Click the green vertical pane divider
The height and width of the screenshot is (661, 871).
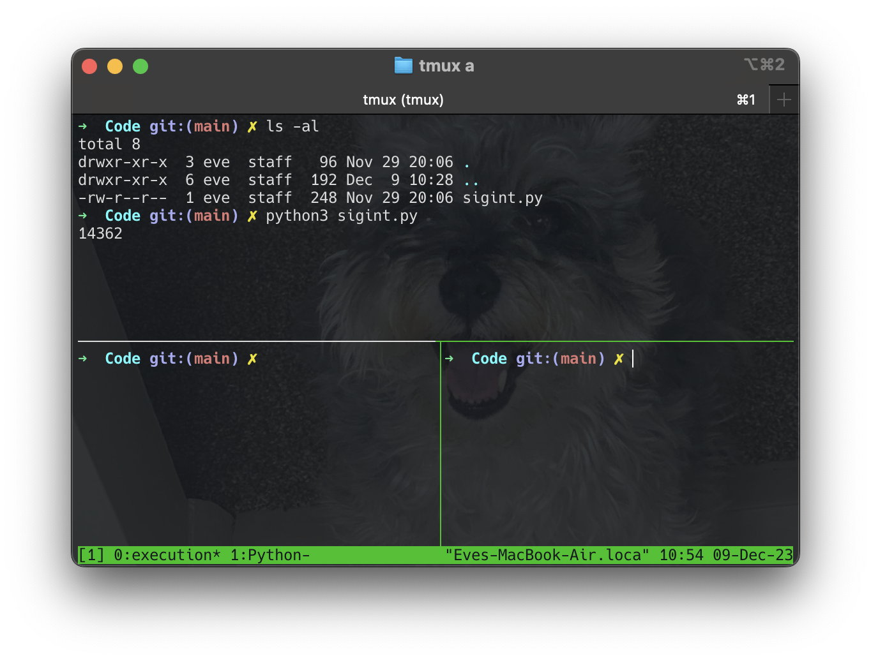coord(441,447)
